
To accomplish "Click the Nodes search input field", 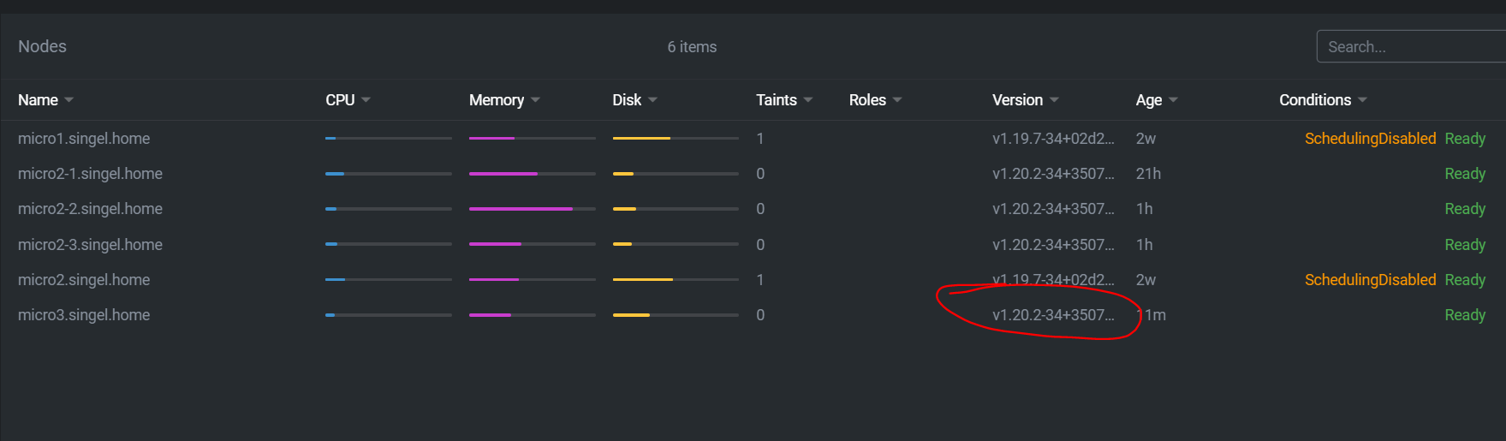I will tap(1411, 47).
